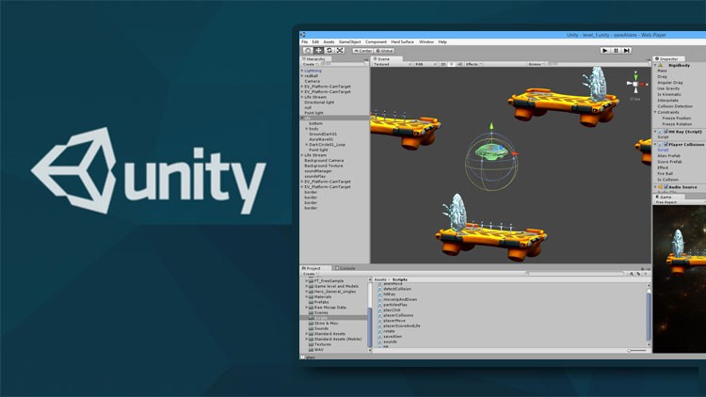
Task: Start Play mode with the Play button
Action: (605, 51)
